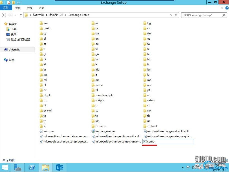The width and height of the screenshot is (229, 172).
Task: Select microsoft.exchange.setup.acquir... file
Action: pos(167,136)
